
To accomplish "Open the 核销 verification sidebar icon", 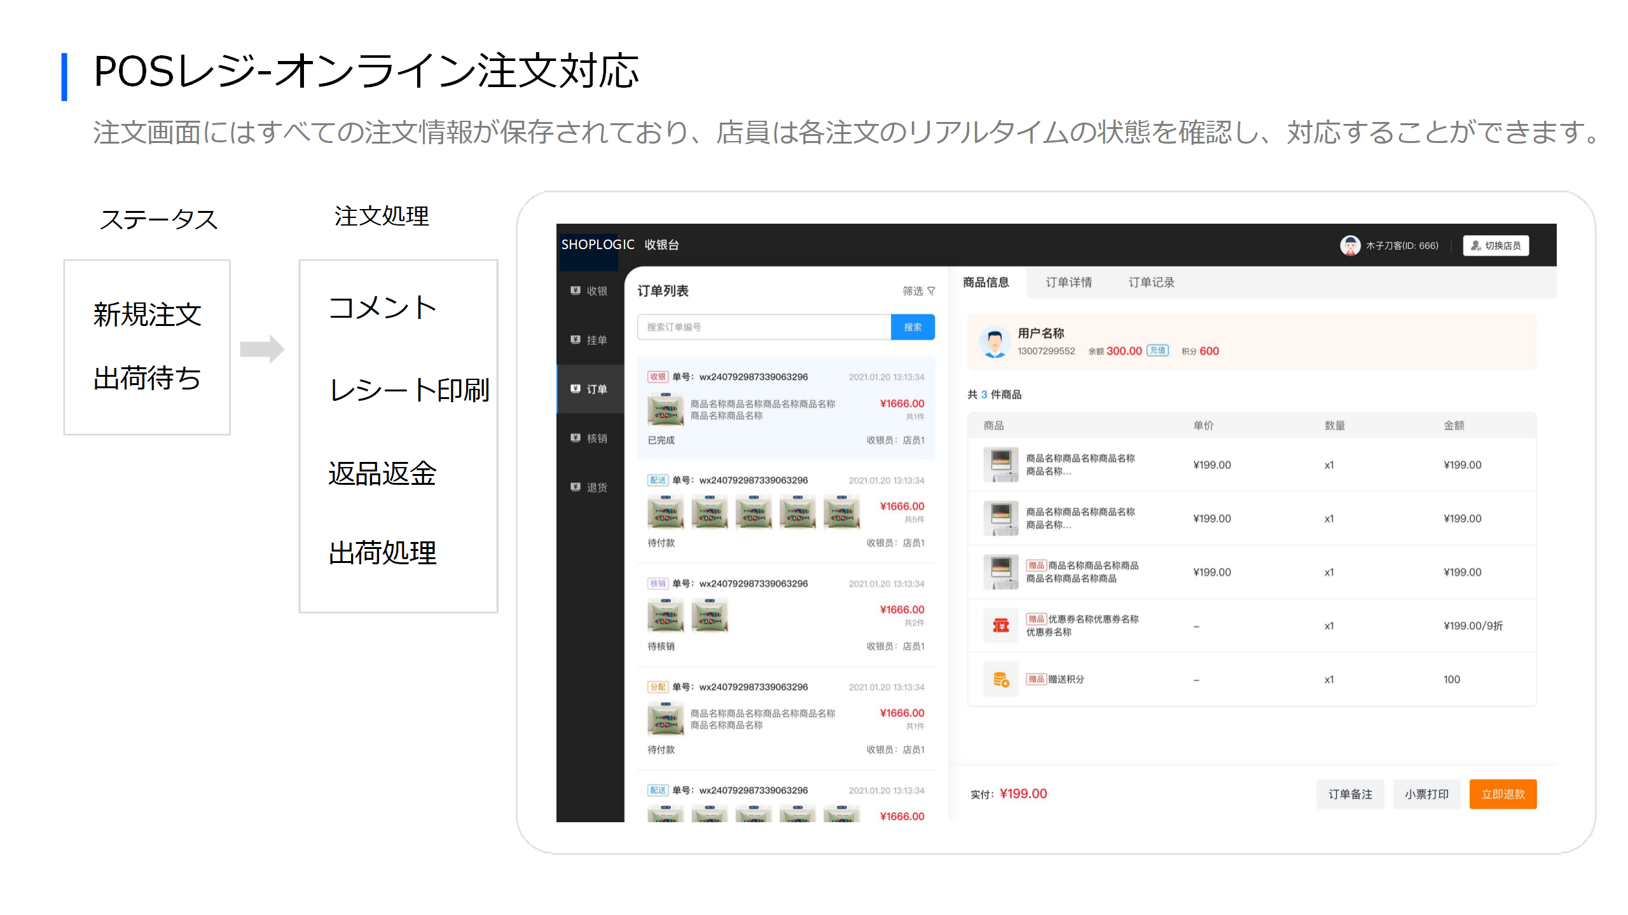I will click(x=576, y=437).
